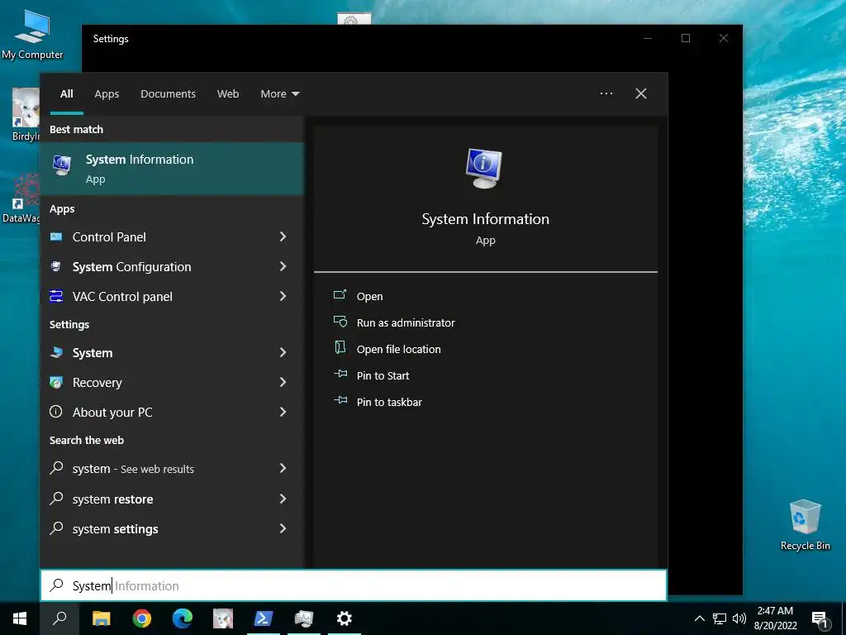Viewport: 846px width, 635px height.
Task: Click the large System Information preview icon
Action: 484,168
